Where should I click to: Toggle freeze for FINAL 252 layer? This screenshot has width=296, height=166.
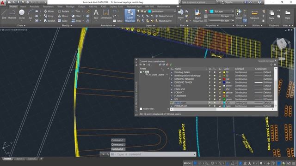point(215,89)
